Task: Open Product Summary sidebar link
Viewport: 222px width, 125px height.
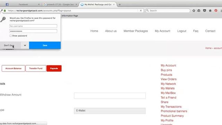Action: click(172, 116)
